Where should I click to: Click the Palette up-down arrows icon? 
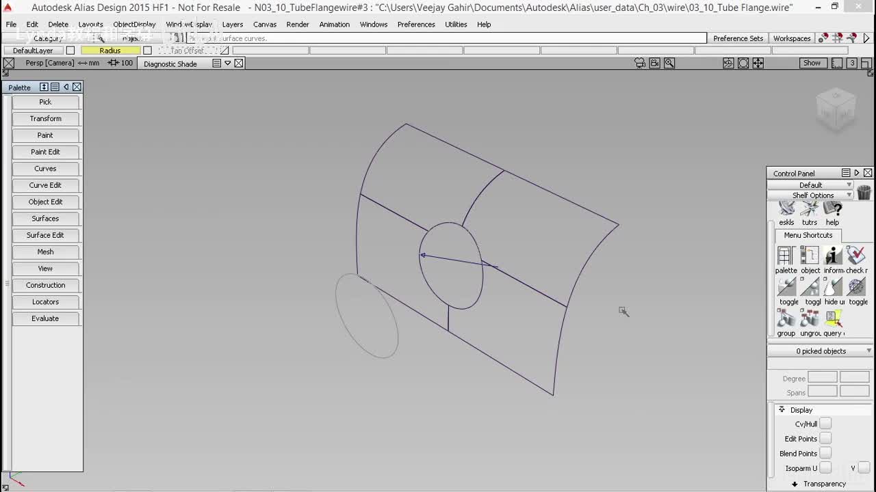pos(44,87)
